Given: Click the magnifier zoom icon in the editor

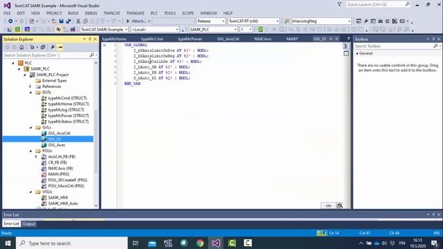Looking at the screenshot, I should [340, 205].
